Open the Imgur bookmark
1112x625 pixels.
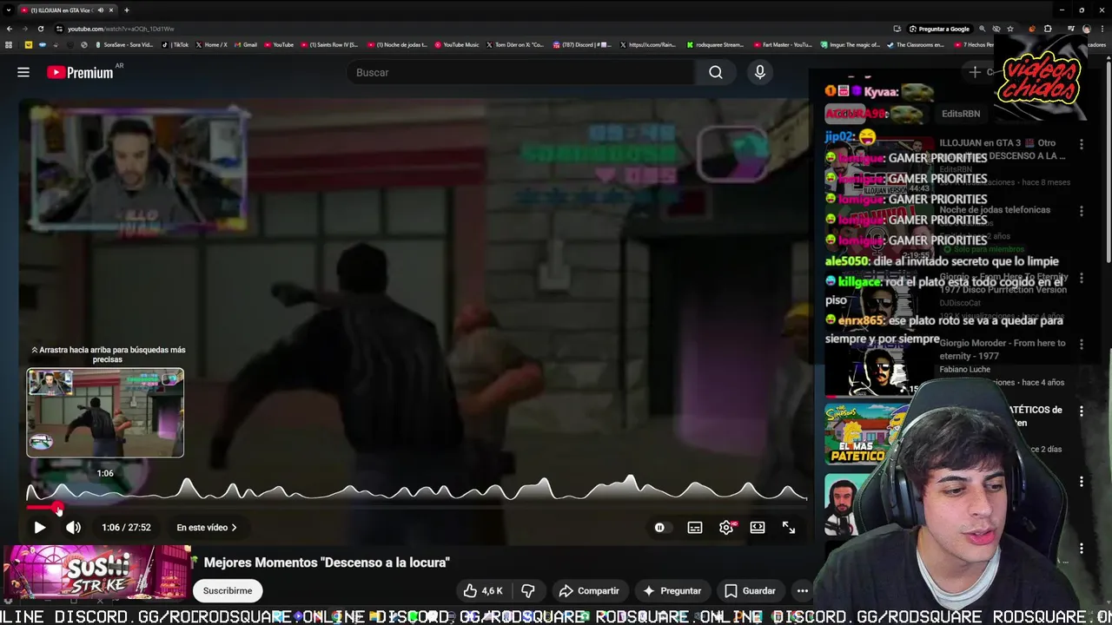(x=851, y=44)
